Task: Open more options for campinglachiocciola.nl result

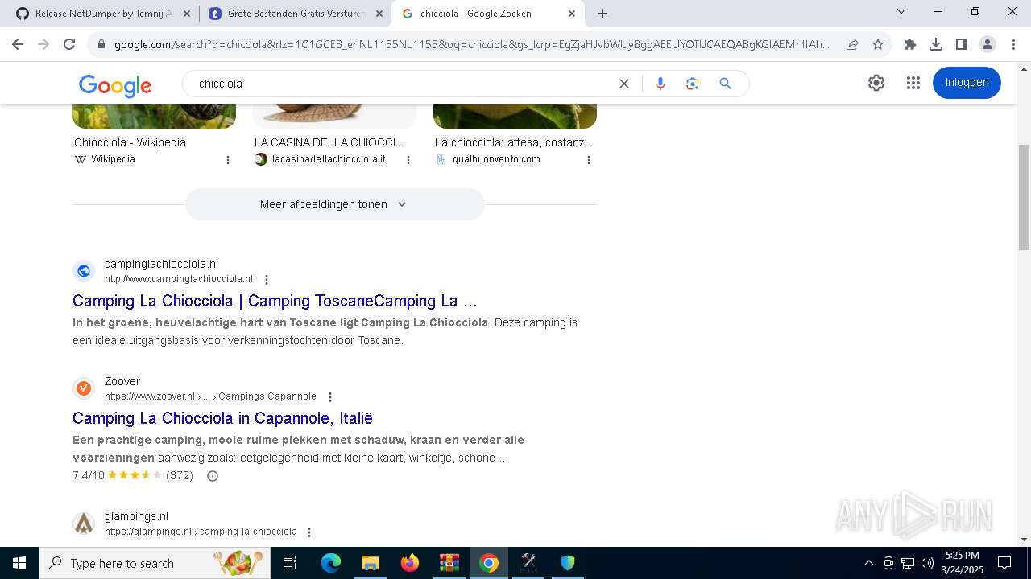Action: pos(267,280)
